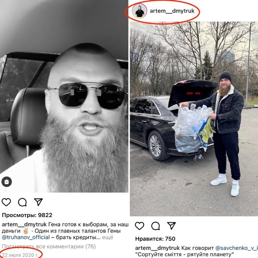Share the right post with paper plane icon
This screenshot has width=258, height=258.
172,226
